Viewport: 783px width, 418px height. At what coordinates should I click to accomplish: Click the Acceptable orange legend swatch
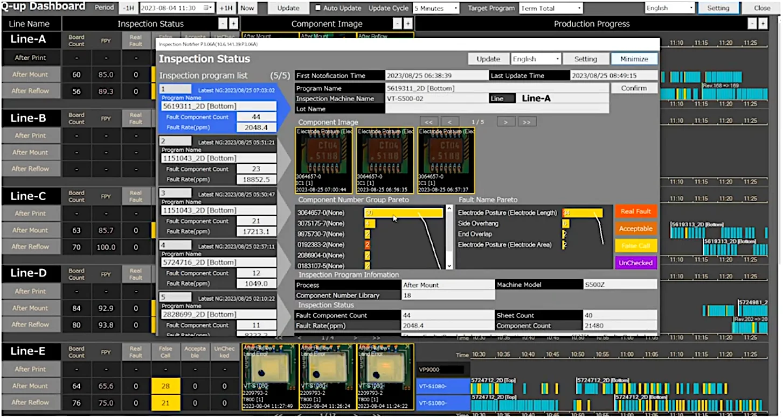635,229
